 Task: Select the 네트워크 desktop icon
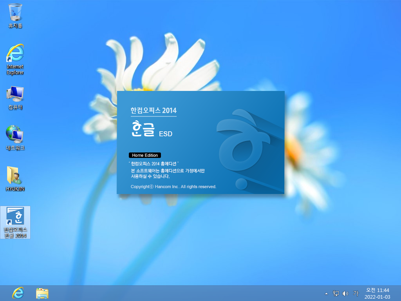pyautogui.click(x=15, y=138)
